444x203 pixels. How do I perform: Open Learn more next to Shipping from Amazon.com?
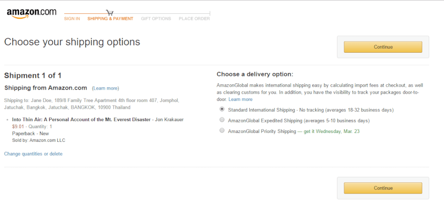click(105, 88)
